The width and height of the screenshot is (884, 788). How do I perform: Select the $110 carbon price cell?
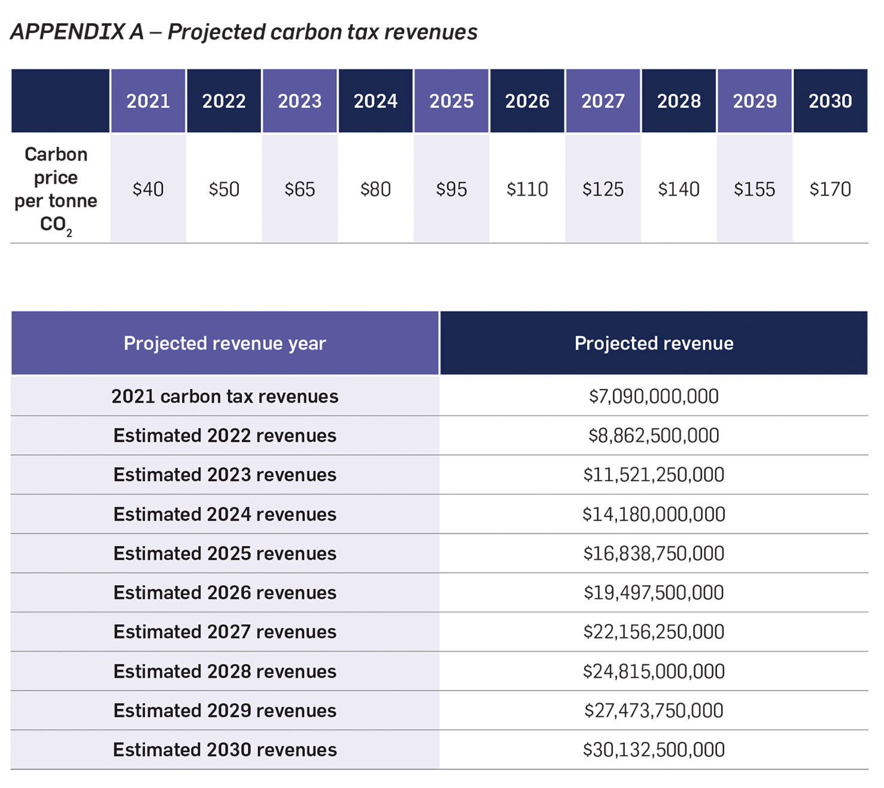pyautogui.click(x=527, y=190)
